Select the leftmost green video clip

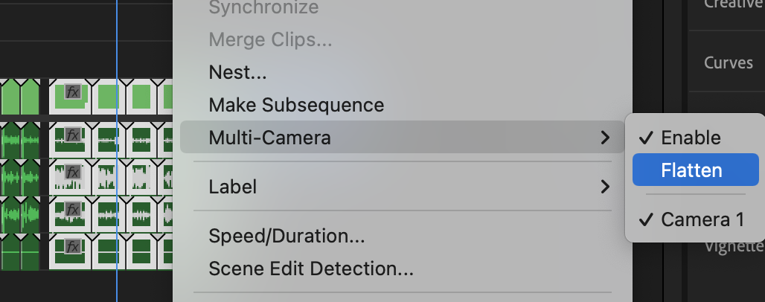pos(10,97)
